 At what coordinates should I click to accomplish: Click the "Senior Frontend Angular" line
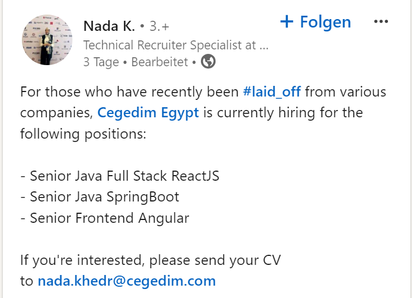pyautogui.click(x=104, y=218)
